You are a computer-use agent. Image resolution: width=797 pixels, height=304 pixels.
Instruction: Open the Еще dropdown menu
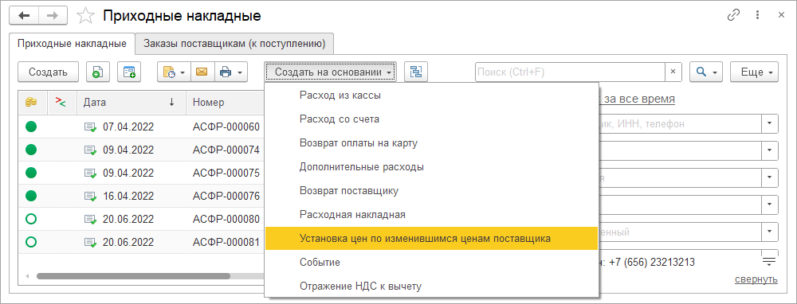754,72
